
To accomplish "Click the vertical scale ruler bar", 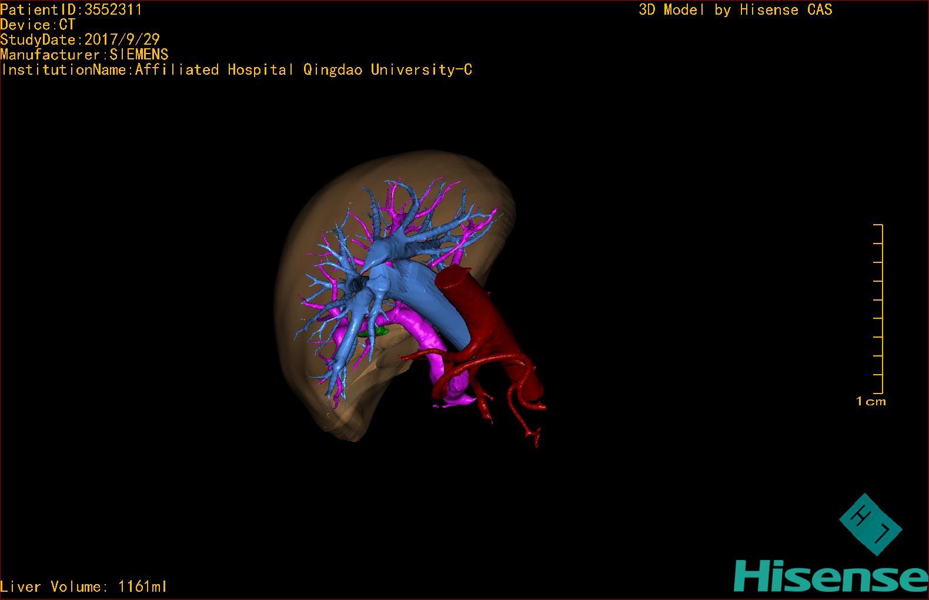I will pos(881,309).
